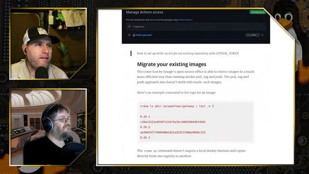Click 'Here's an example command' sentence

(176, 92)
